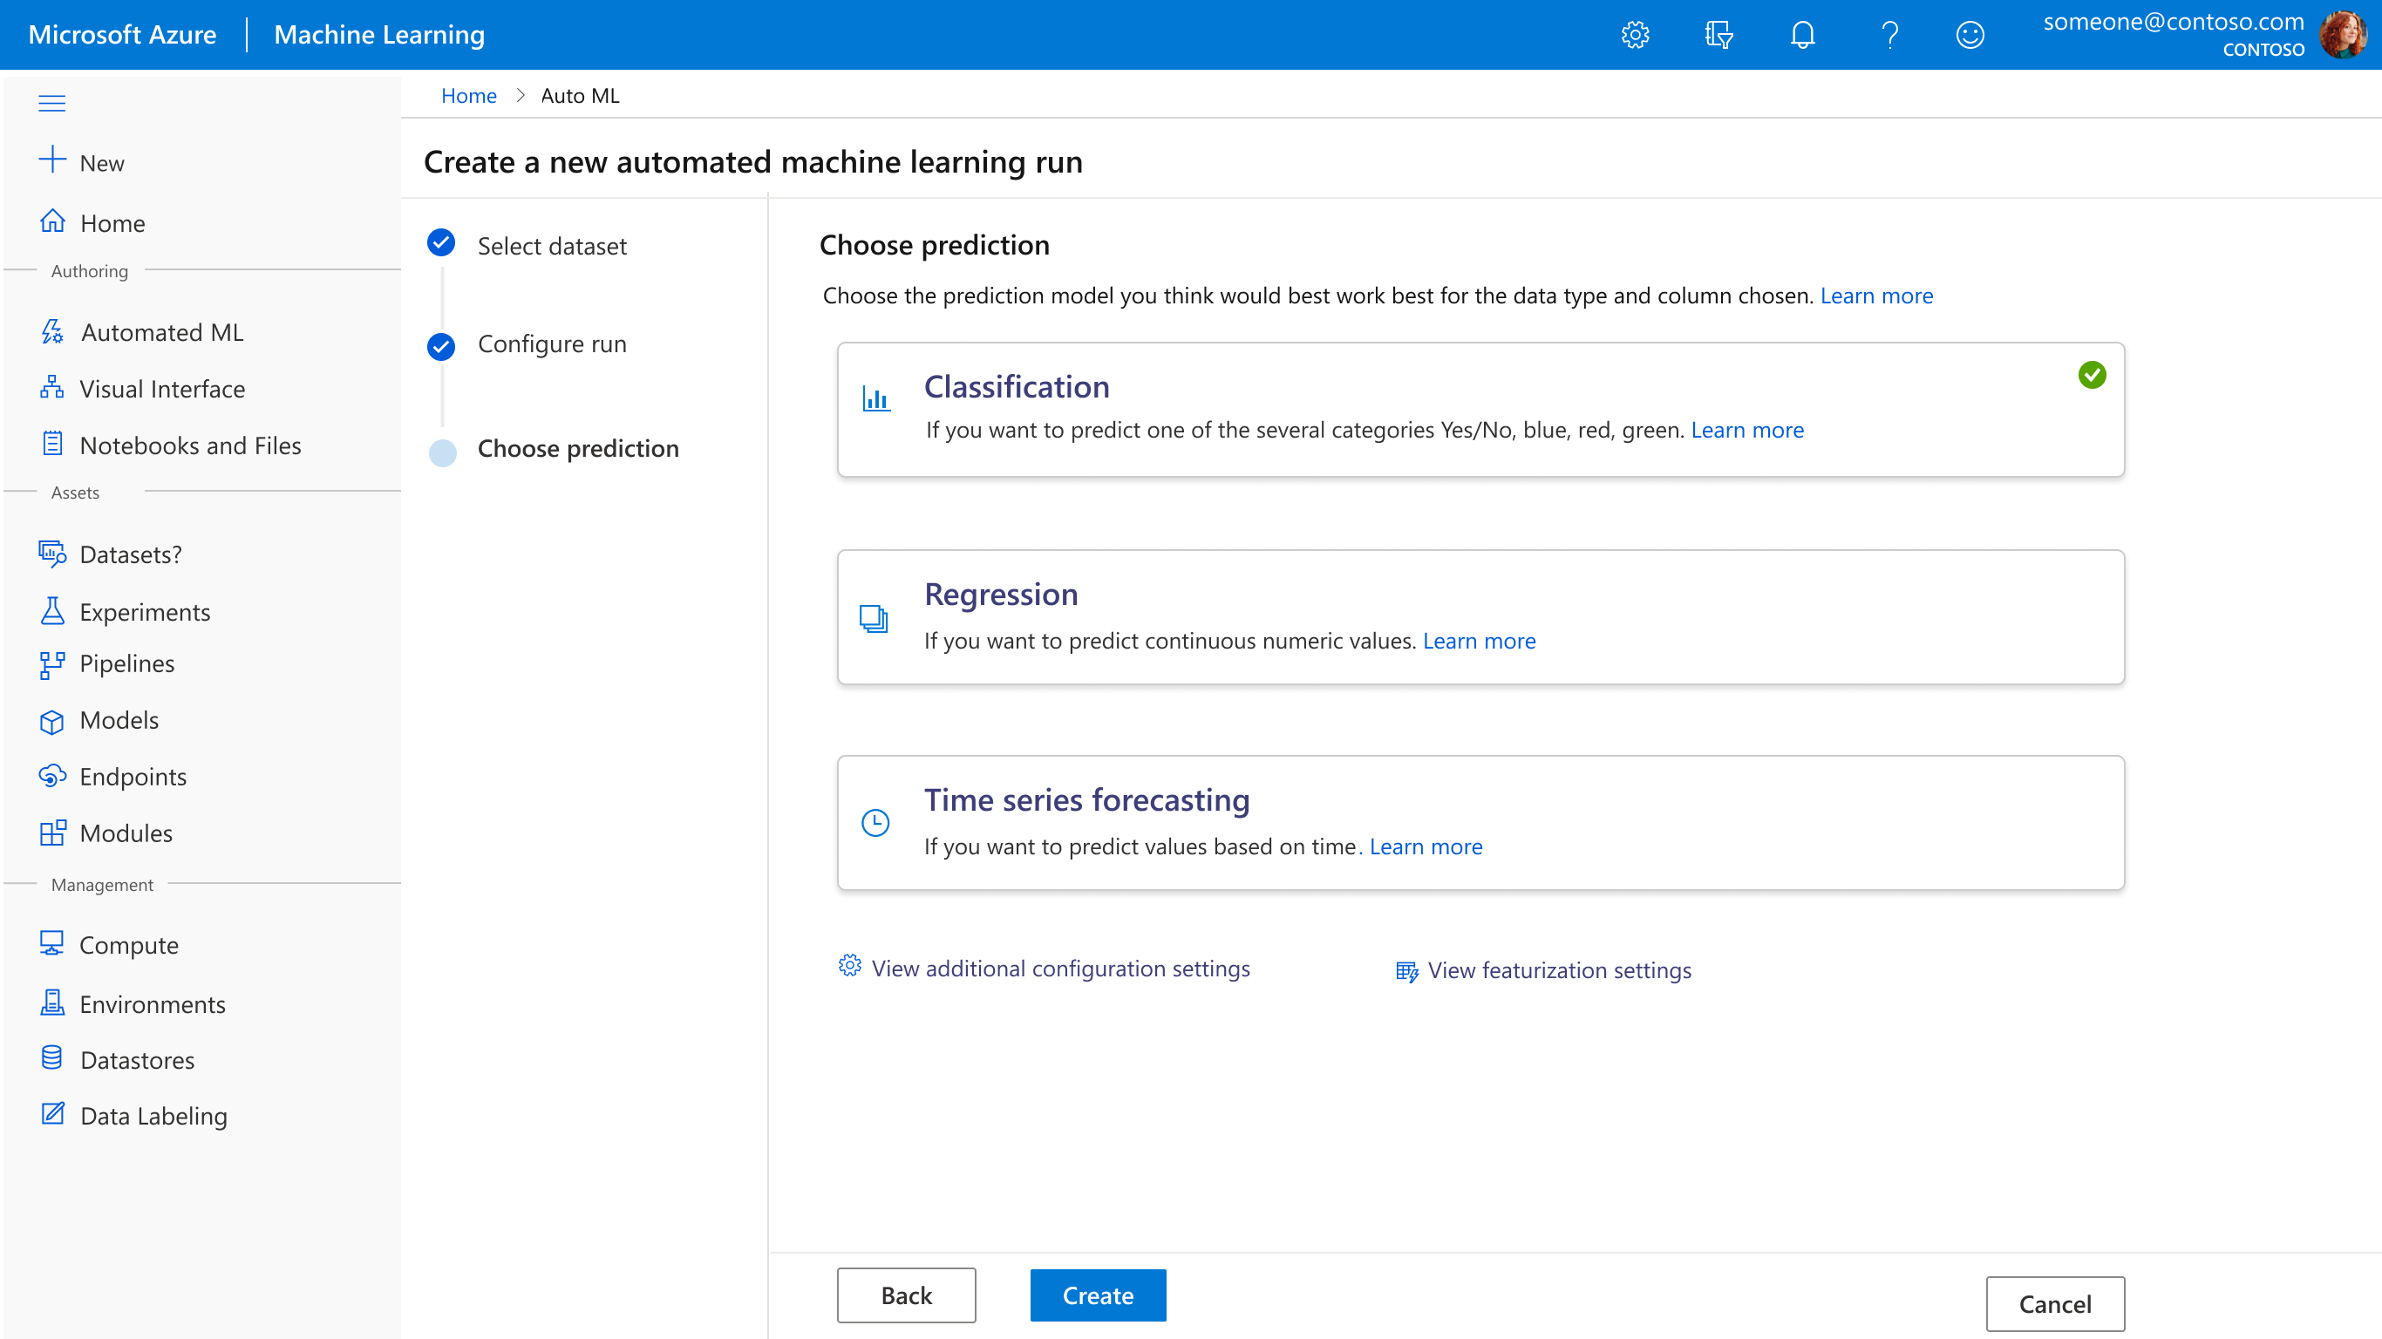
Task: Click the Classification bar chart icon
Action: pos(875,398)
